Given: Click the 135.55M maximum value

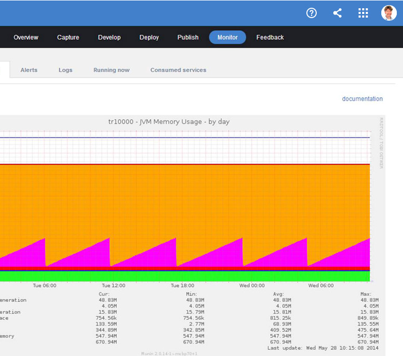Looking at the screenshot, I should click(x=368, y=324).
